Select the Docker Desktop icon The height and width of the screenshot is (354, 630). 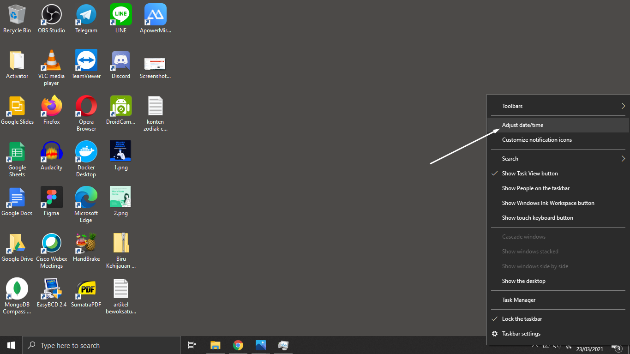coord(86,152)
